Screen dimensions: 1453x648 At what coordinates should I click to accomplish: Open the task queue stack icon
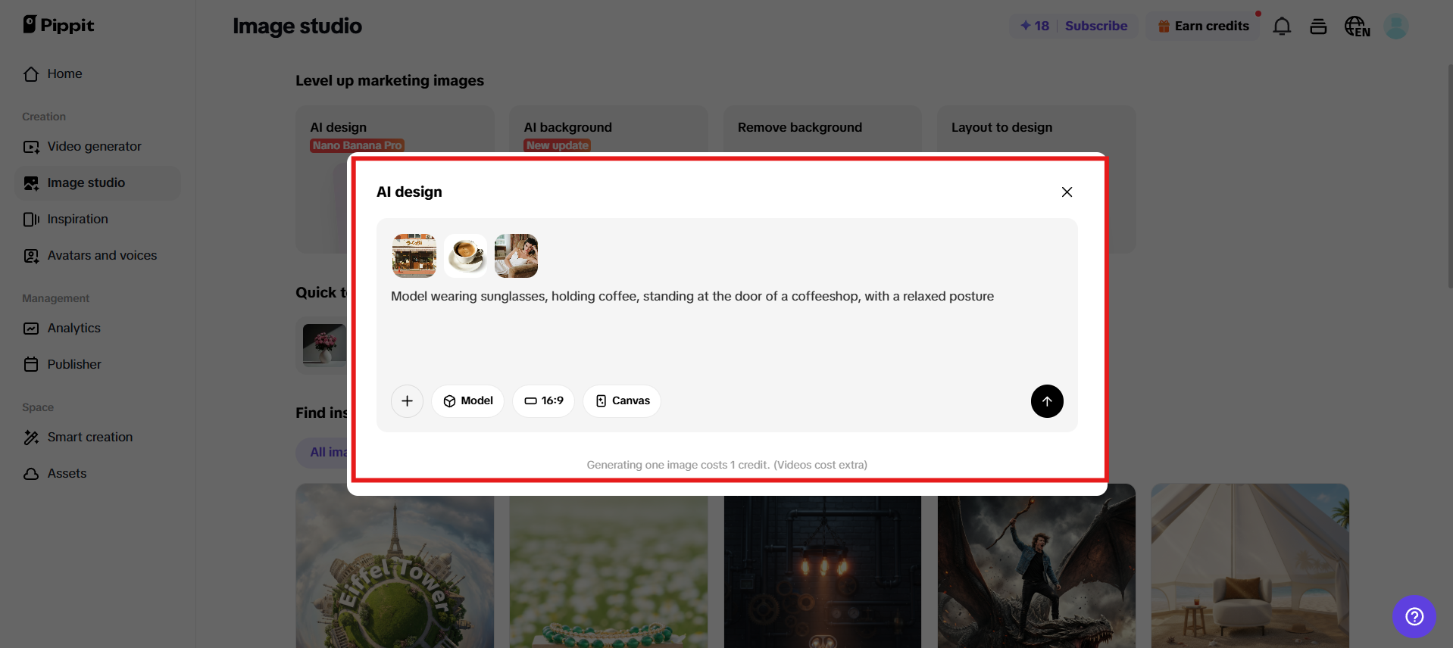[1318, 26]
